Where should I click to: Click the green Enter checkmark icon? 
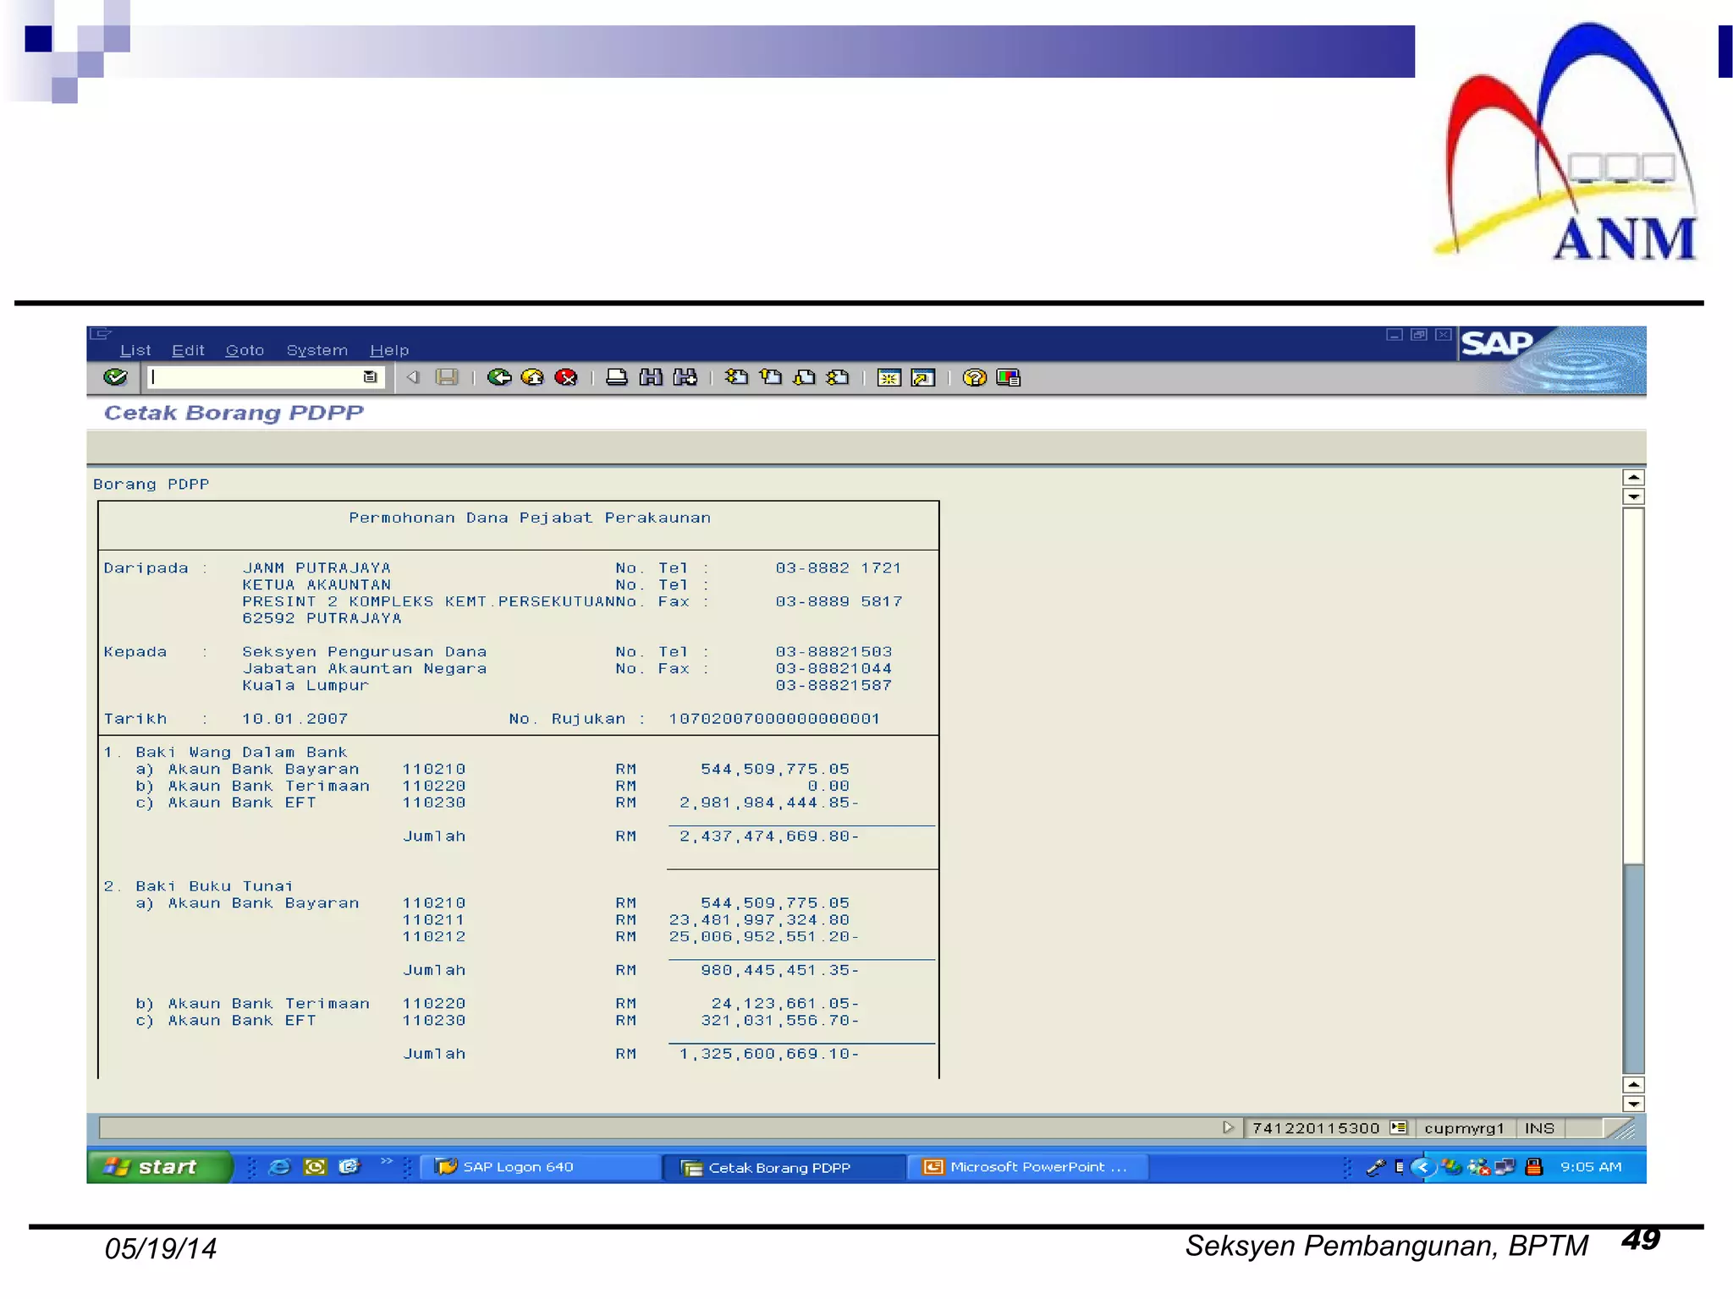[115, 377]
